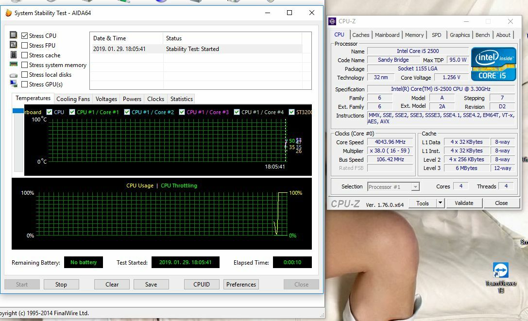Click the FPU icon beside Stress FPU
This screenshot has width=528, height=321.
[14, 45]
